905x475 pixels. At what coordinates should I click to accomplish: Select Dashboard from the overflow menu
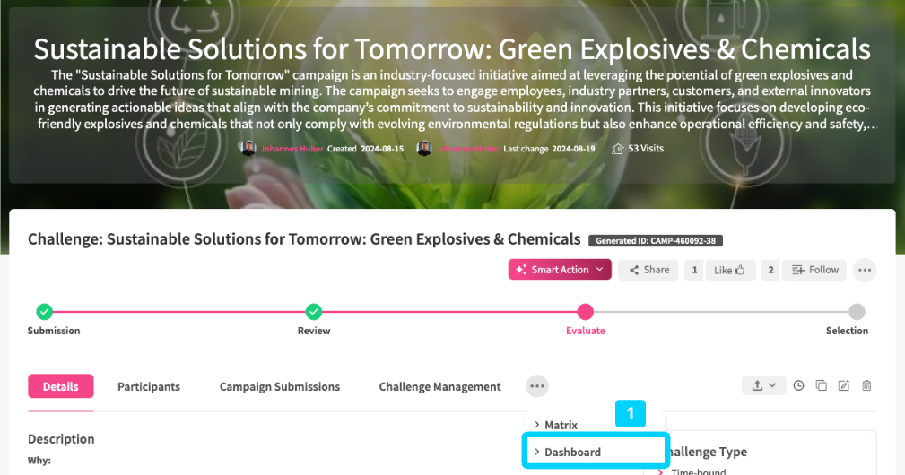[x=572, y=453]
